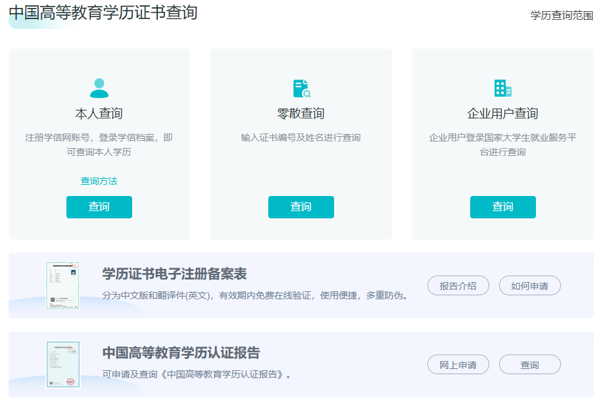Click 网上申请 for the 学历认证报告
Viewport: 605px width, 415px height.
click(458, 364)
